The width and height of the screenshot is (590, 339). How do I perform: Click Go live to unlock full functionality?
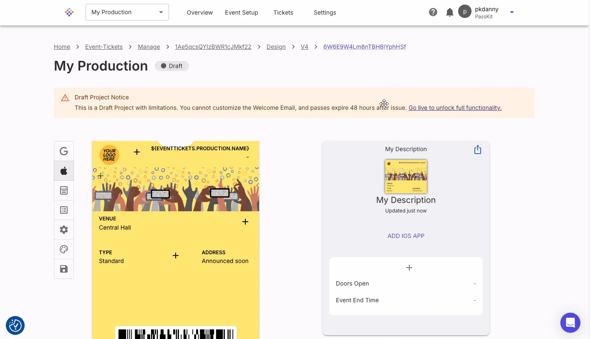tap(455, 108)
